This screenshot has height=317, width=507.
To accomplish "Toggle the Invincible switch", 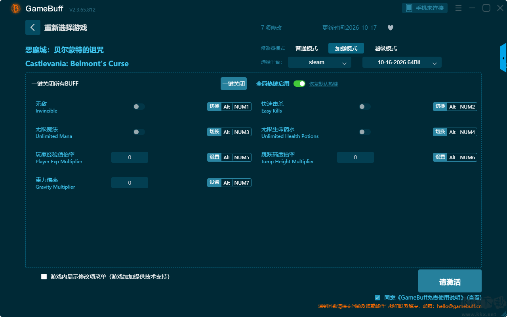I will (x=139, y=107).
